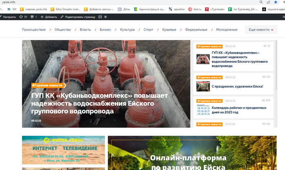Click the share page icon in address bar
The width and height of the screenshot is (285, 170).
(x=268, y=2)
